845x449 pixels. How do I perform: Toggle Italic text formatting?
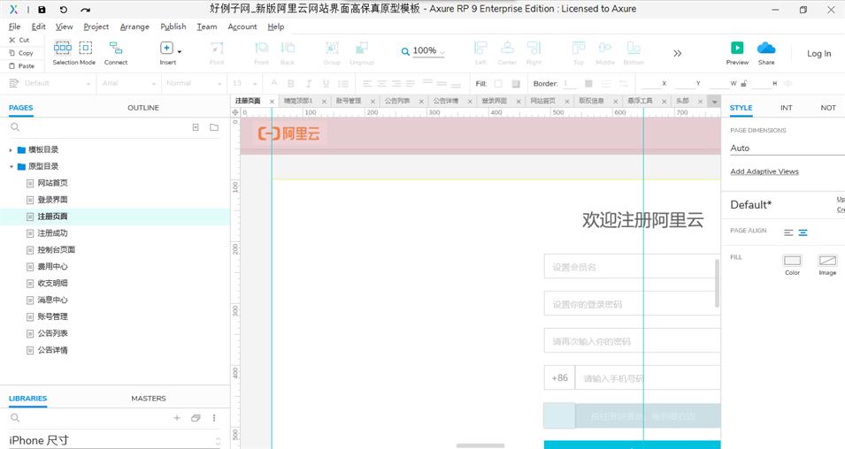pyautogui.click(x=309, y=83)
